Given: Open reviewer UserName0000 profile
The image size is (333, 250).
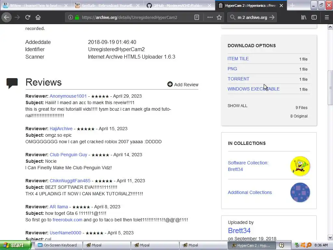Looking at the screenshot, I should tap(65, 233).
